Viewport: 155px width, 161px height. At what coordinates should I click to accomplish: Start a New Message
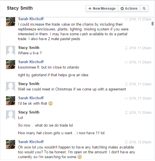(102, 9)
